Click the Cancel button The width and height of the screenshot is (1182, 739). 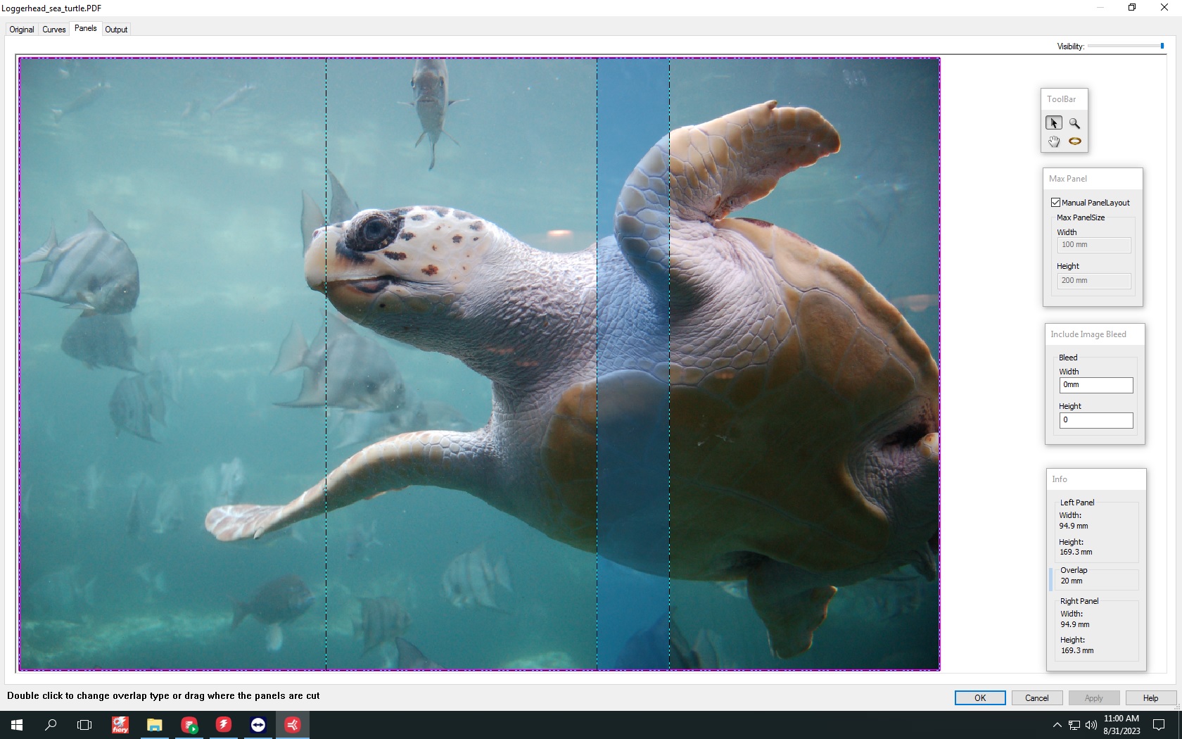1036,698
